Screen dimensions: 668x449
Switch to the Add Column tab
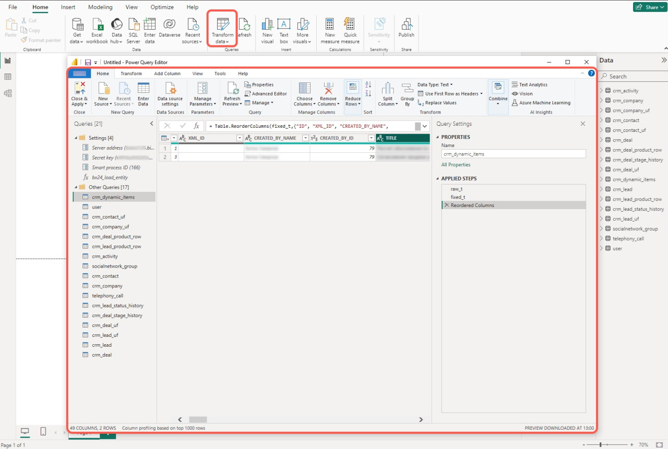167,74
